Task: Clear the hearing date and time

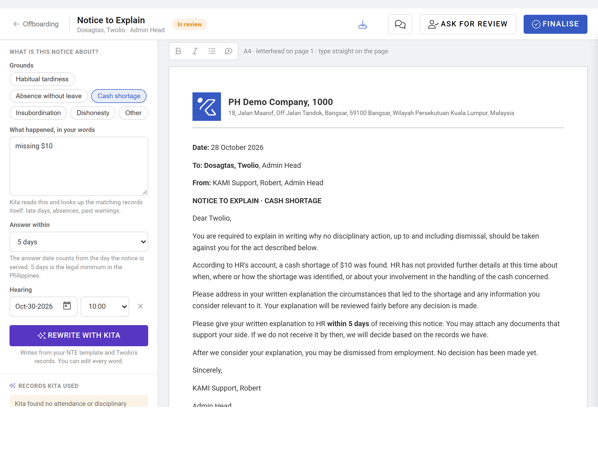Action: coord(140,306)
